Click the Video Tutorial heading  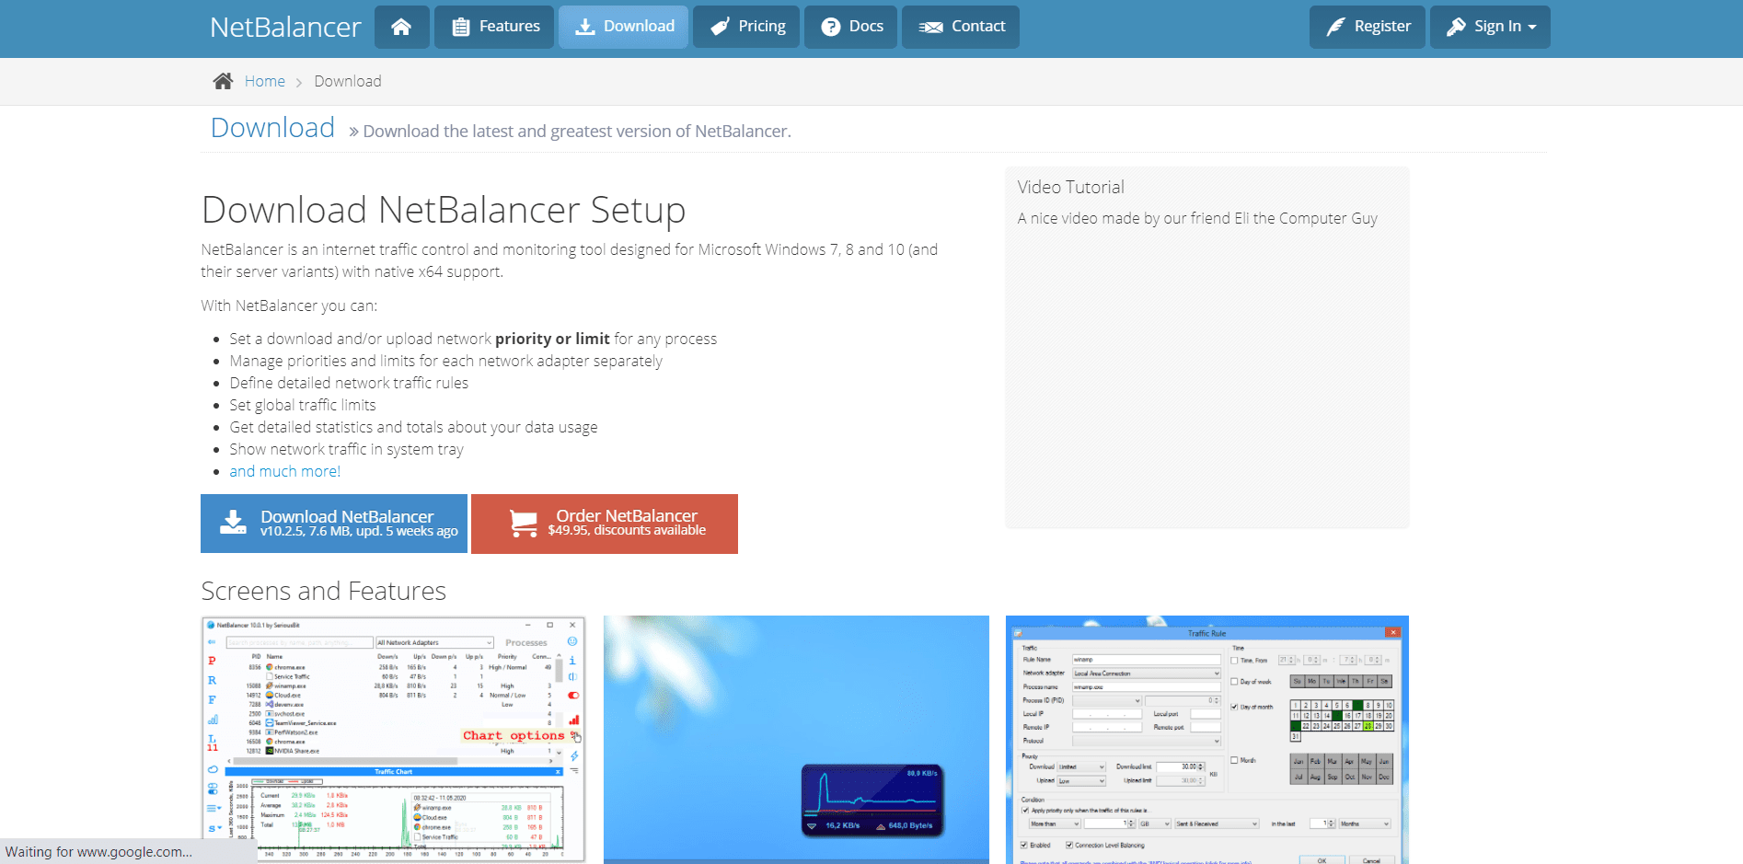pyautogui.click(x=1071, y=187)
